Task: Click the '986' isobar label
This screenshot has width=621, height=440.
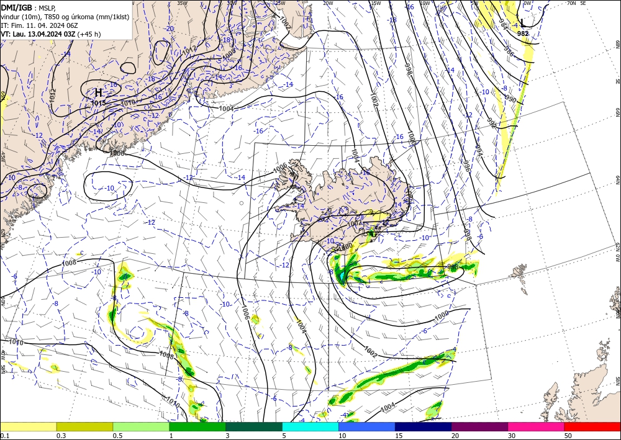Action: pyautogui.click(x=509, y=52)
